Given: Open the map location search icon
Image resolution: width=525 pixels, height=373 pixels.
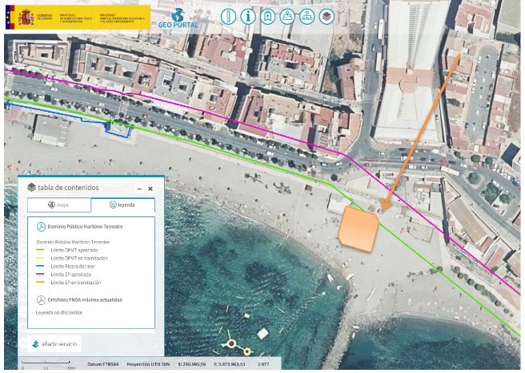Looking at the screenshot, I should point(287,17).
